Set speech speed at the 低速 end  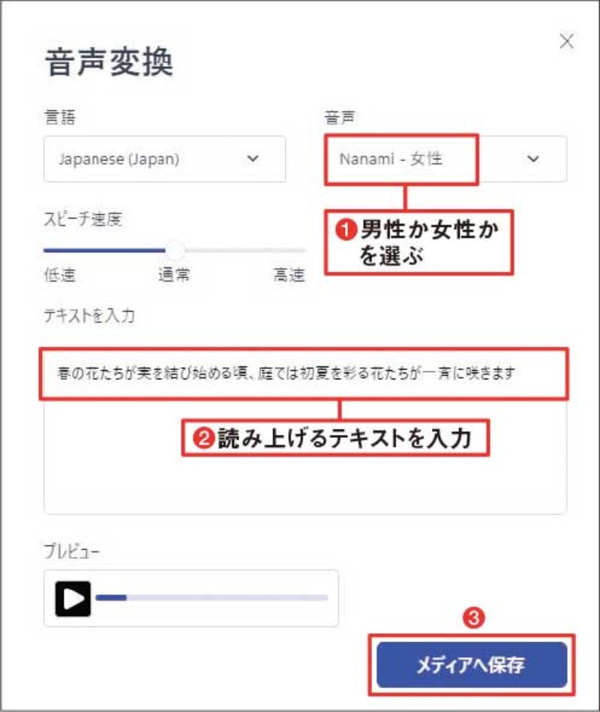pyautogui.click(x=46, y=250)
